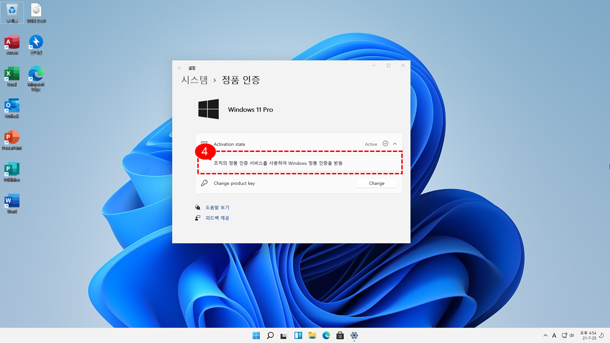
Task: Launch PowerPoint from the desktop shortcut
Action: click(12, 140)
